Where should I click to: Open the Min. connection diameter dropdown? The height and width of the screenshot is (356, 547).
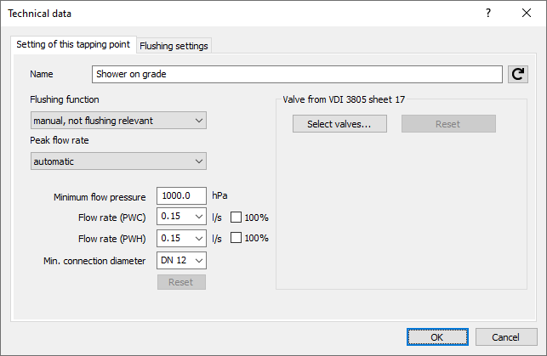[181, 261]
